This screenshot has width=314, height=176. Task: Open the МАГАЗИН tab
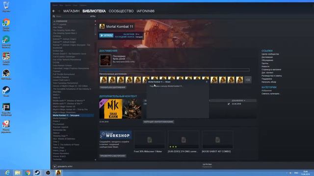71,11
